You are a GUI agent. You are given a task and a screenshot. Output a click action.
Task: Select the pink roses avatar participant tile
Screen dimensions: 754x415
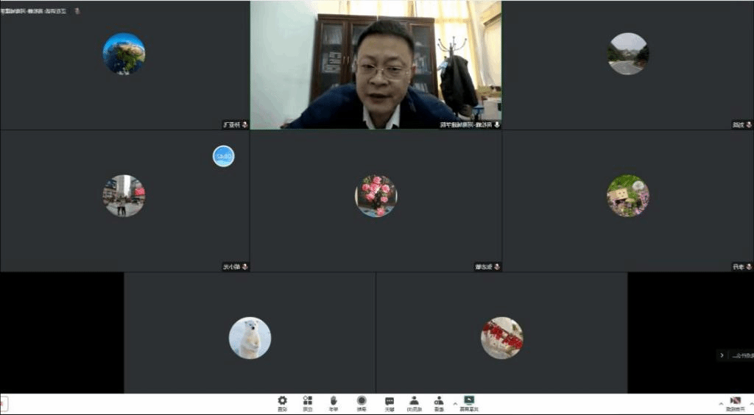click(x=376, y=196)
